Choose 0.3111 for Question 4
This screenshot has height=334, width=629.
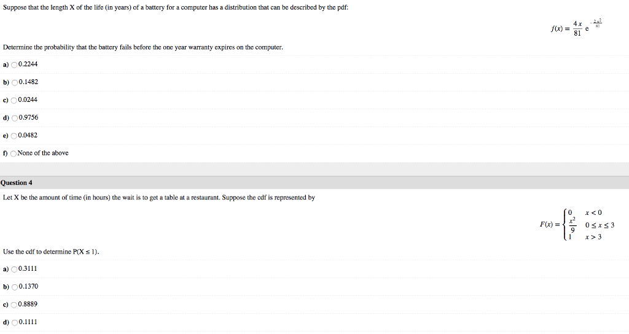pyautogui.click(x=15, y=269)
